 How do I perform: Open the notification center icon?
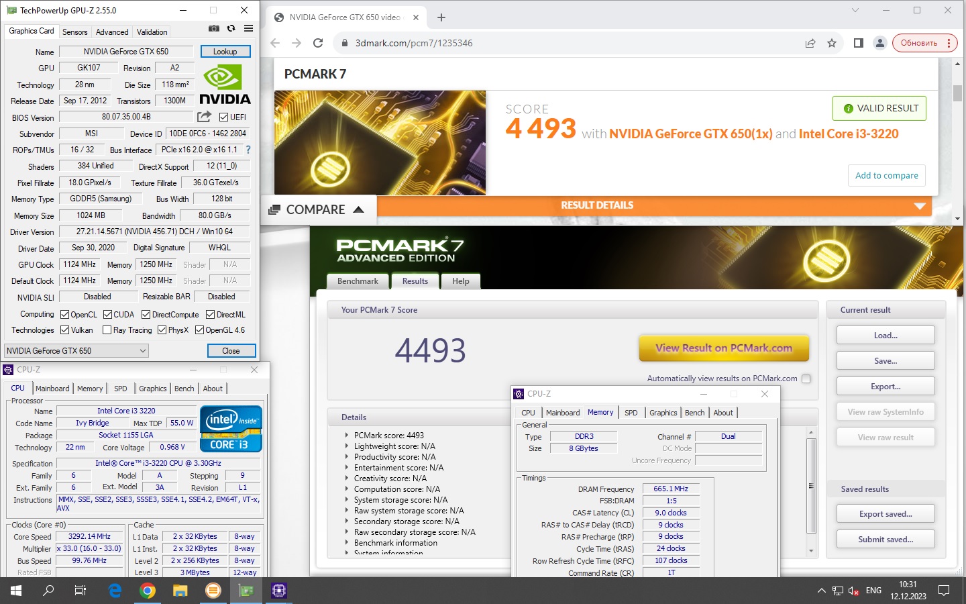[x=944, y=591]
